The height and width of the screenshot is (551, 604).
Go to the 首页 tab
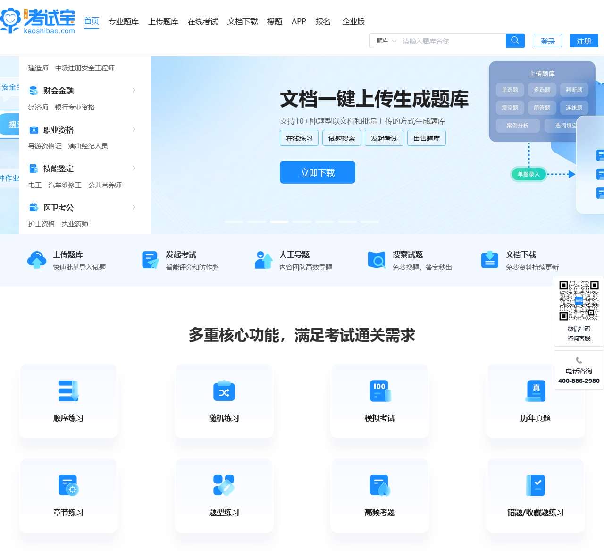pyautogui.click(x=92, y=21)
